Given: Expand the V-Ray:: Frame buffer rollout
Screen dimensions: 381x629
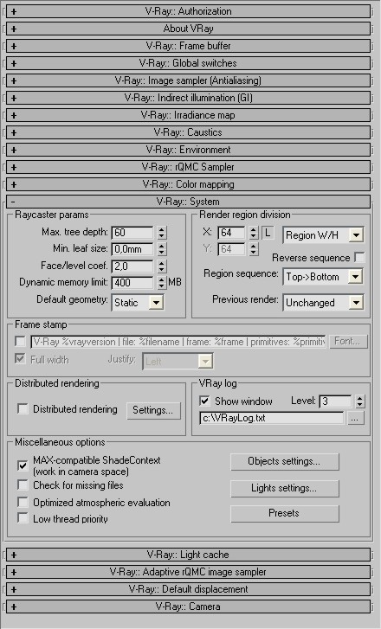Looking at the screenshot, I should [188, 46].
